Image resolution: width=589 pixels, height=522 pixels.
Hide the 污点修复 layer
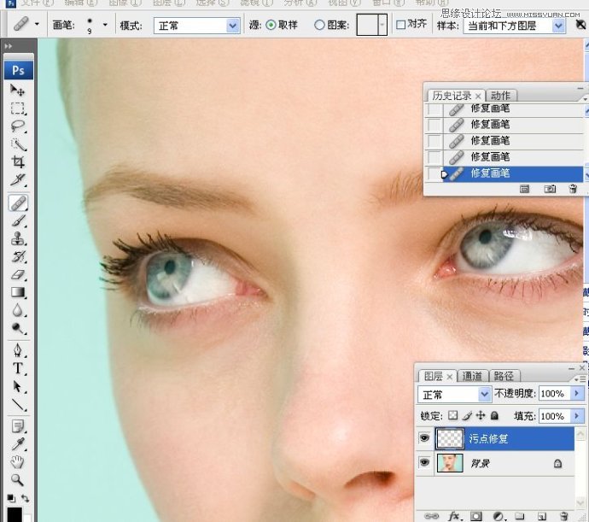pyautogui.click(x=424, y=437)
